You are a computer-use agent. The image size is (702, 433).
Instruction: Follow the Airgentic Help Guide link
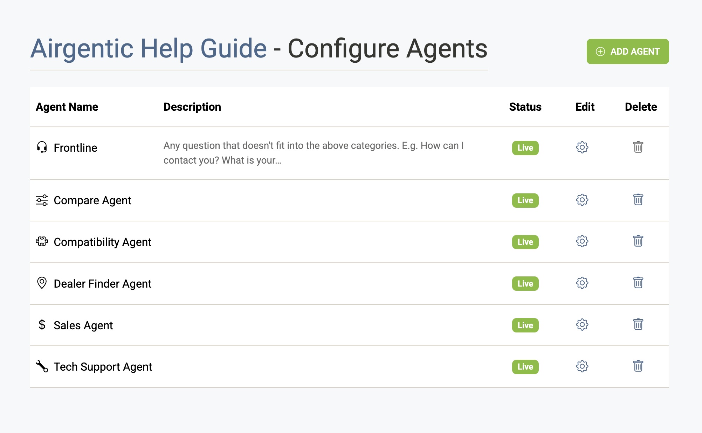point(149,48)
